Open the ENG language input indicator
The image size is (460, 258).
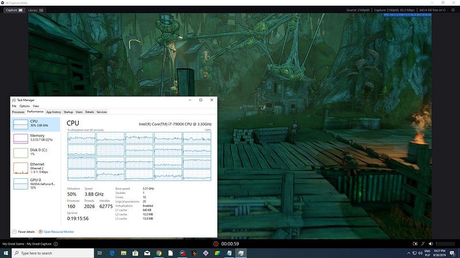(427, 253)
